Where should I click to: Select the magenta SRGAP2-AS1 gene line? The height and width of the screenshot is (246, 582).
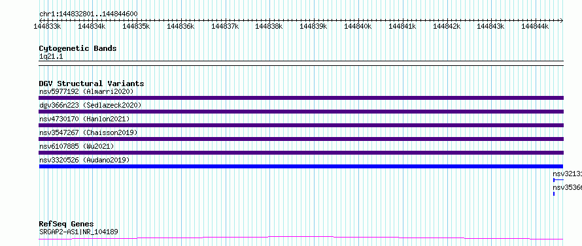tap(301, 238)
